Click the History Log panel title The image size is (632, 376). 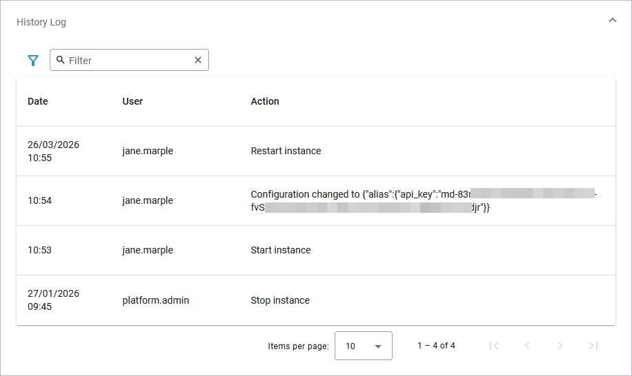41,22
